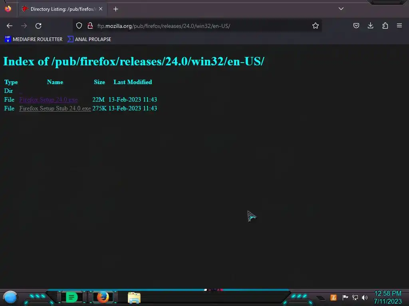Save page to Pocket
This screenshot has width=409, height=306.
356,25
